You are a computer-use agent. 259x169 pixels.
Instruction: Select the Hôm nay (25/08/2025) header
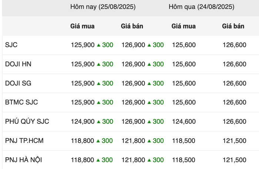103,7
